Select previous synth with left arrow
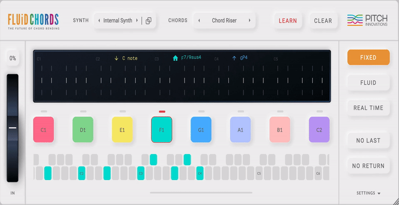Image resolution: width=399 pixels, height=205 pixels. point(99,20)
